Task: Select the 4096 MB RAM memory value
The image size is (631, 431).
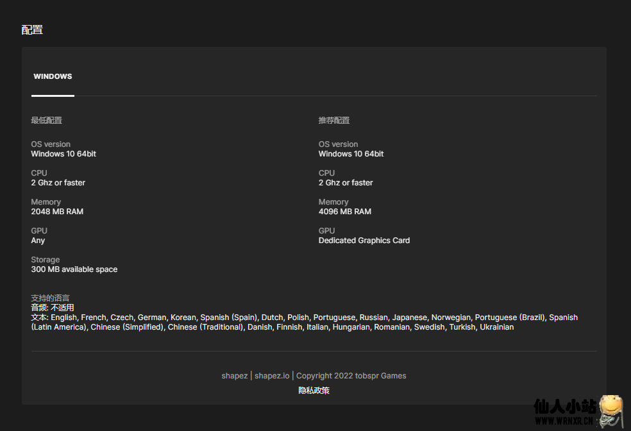Action: [x=344, y=212]
